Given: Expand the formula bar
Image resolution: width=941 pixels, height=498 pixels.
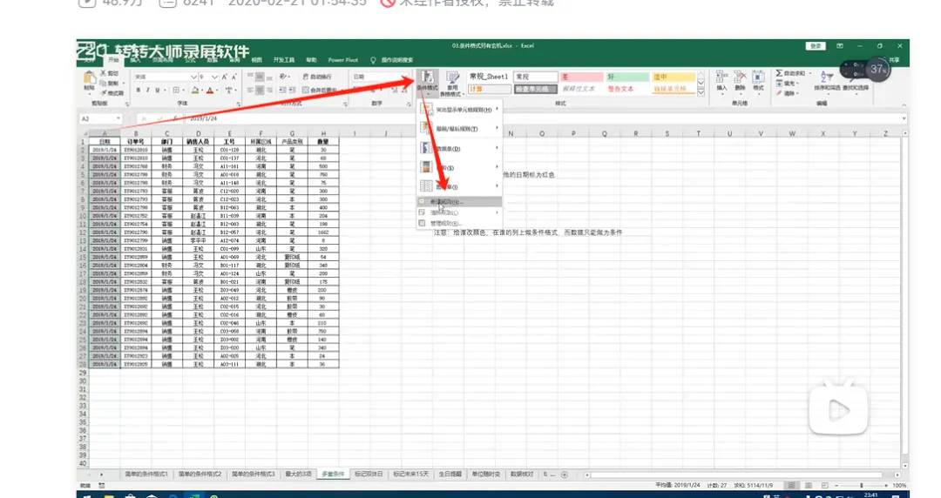Looking at the screenshot, I should (x=904, y=118).
